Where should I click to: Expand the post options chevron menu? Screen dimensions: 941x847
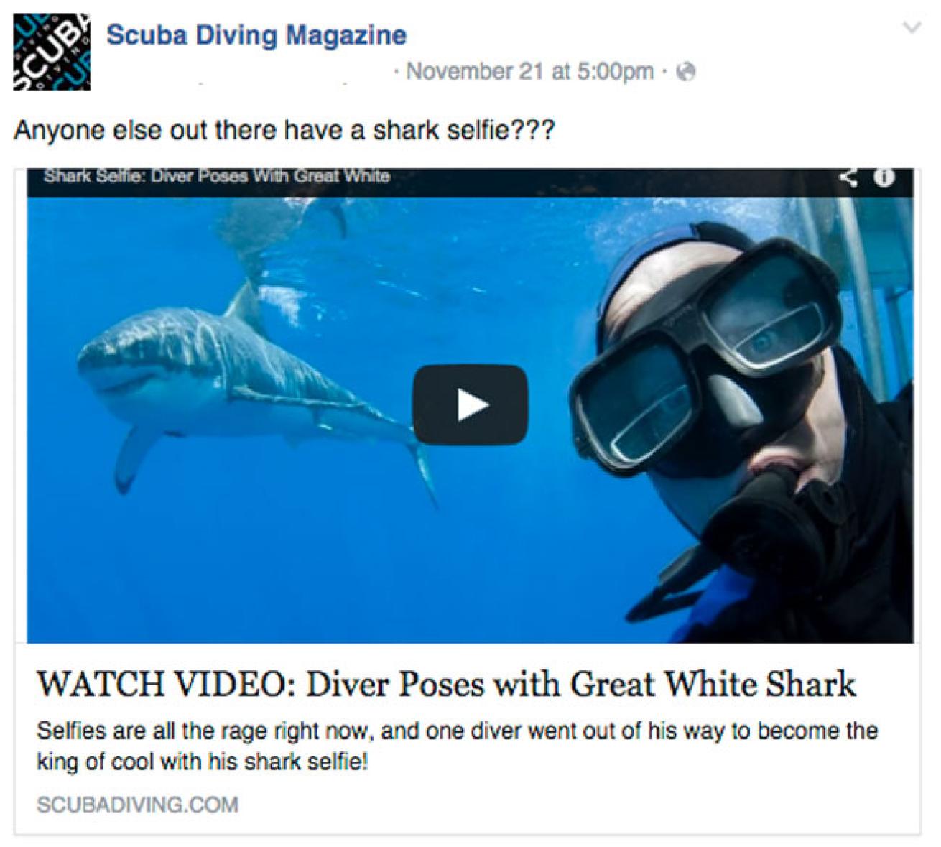click(x=912, y=29)
